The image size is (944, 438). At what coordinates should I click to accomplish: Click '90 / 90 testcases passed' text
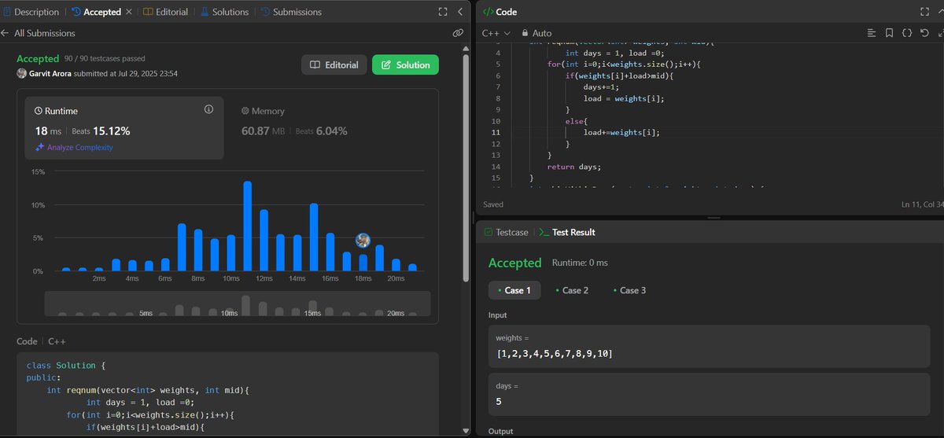coord(105,59)
